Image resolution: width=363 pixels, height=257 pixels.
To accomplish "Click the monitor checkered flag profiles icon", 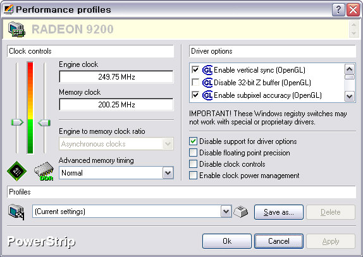I will 16,212.
